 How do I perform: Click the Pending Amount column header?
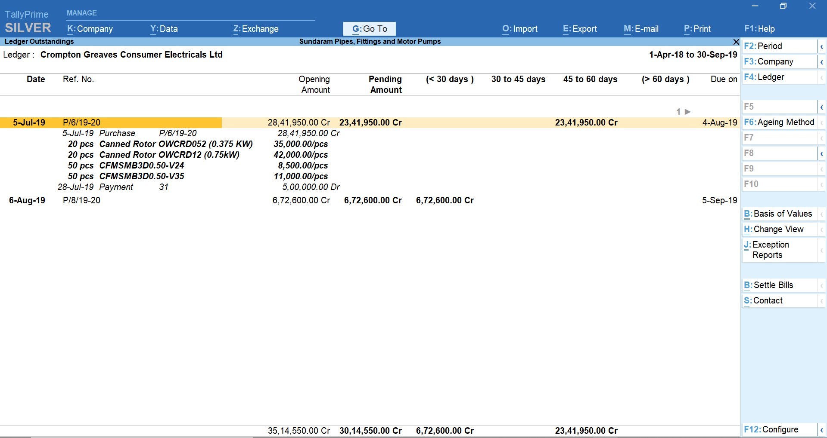point(386,84)
